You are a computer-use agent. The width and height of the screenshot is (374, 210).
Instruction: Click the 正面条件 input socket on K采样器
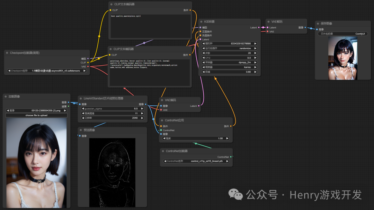201,31
